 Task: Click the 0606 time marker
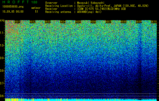93,22
